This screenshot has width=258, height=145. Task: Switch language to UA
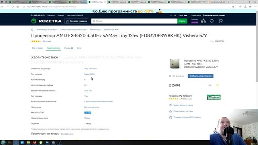pos(175,15)
